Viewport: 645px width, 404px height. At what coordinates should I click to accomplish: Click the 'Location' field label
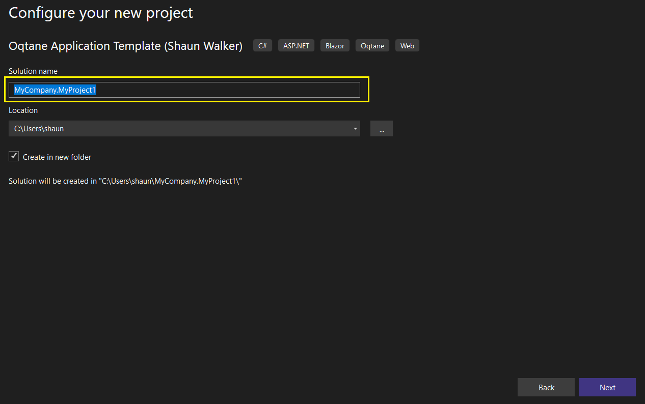pos(23,110)
